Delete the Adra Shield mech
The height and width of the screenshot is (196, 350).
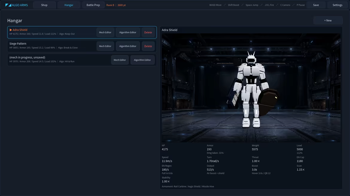click(x=148, y=32)
